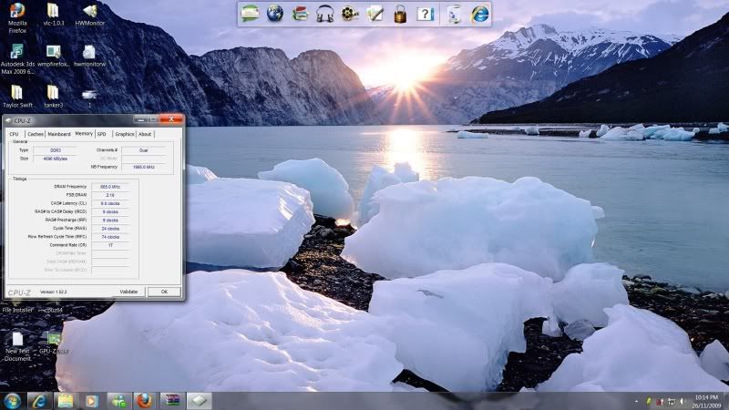Switch to the Mainboard tab
This screenshot has width=729, height=410.
(59, 134)
